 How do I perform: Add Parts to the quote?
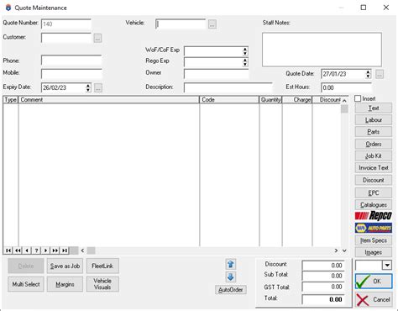point(374,132)
